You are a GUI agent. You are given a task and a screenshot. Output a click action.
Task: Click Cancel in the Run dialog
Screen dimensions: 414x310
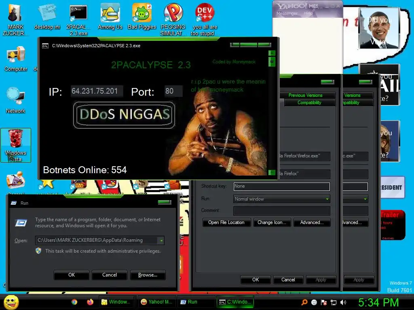click(x=110, y=275)
